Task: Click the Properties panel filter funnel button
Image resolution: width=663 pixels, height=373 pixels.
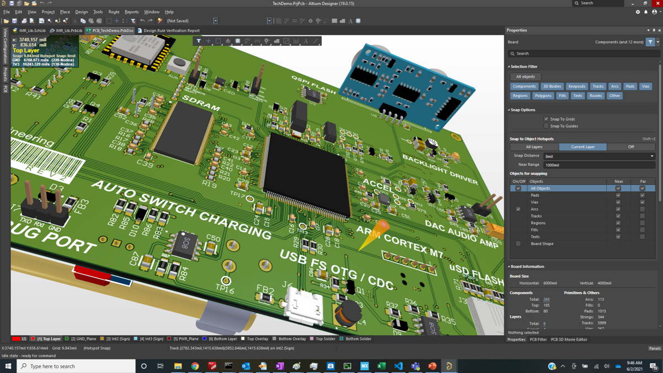Action: pos(650,42)
